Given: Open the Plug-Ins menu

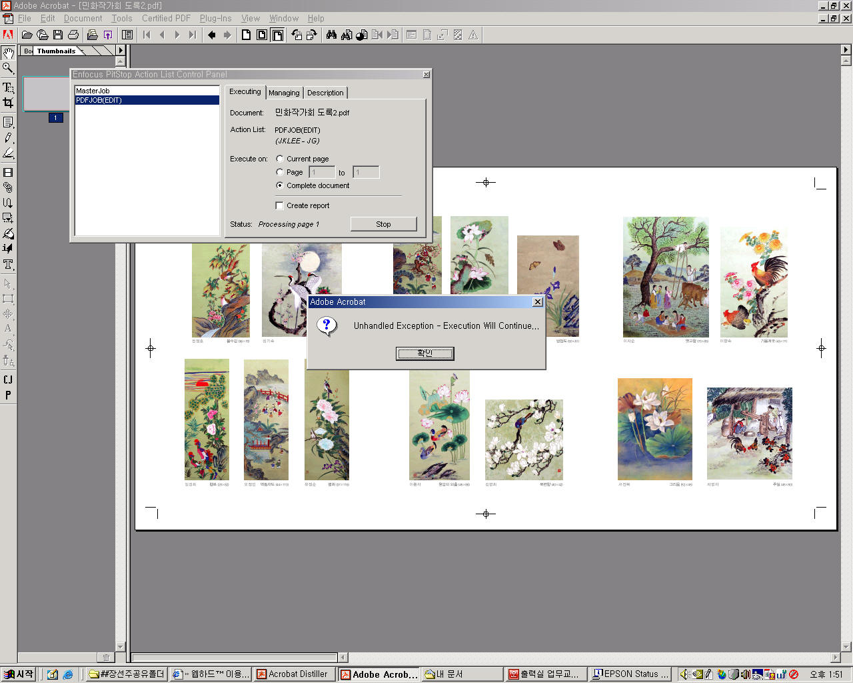Looking at the screenshot, I should [215, 18].
